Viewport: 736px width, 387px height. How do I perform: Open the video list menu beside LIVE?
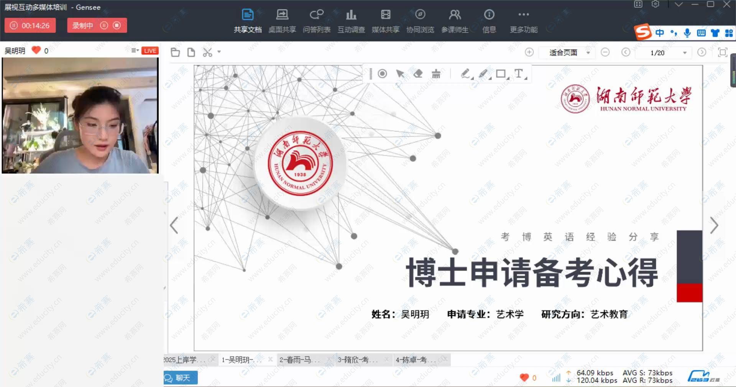135,51
